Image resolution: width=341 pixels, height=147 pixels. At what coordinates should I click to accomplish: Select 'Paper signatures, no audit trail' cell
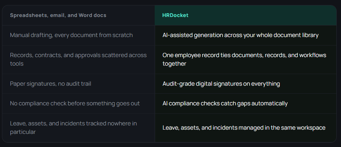pyautogui.click(x=79, y=84)
